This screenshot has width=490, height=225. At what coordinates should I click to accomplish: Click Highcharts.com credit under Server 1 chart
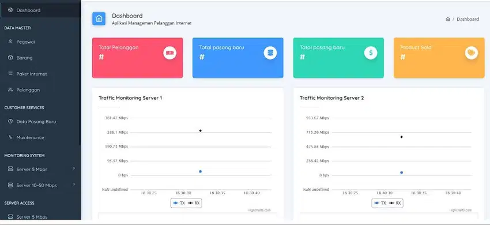click(x=259, y=211)
